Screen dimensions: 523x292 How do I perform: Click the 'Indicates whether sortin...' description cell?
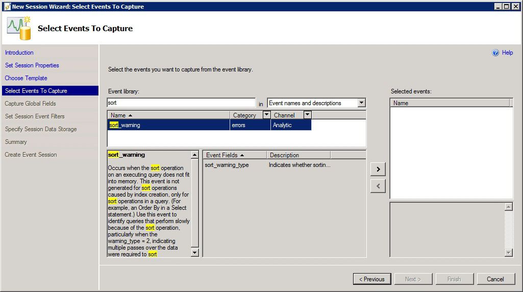300,165
